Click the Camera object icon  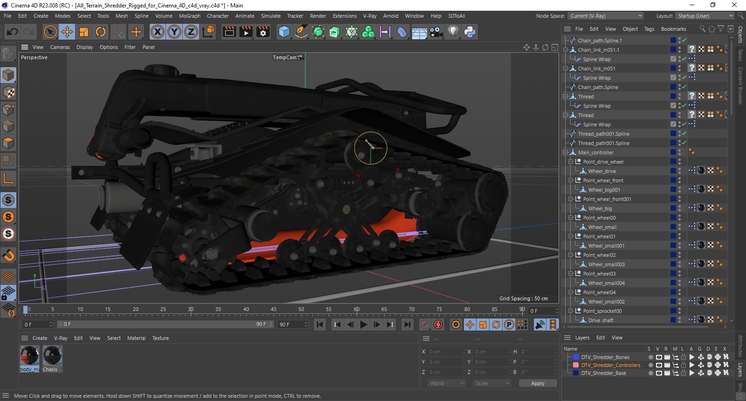(x=436, y=32)
